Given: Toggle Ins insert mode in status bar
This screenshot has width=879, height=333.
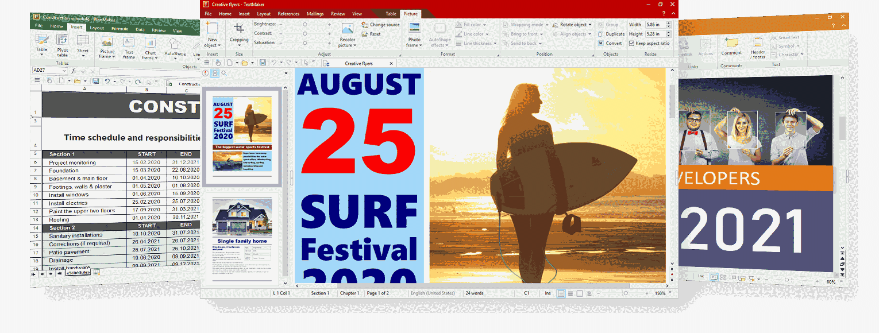Looking at the screenshot, I should [548, 293].
